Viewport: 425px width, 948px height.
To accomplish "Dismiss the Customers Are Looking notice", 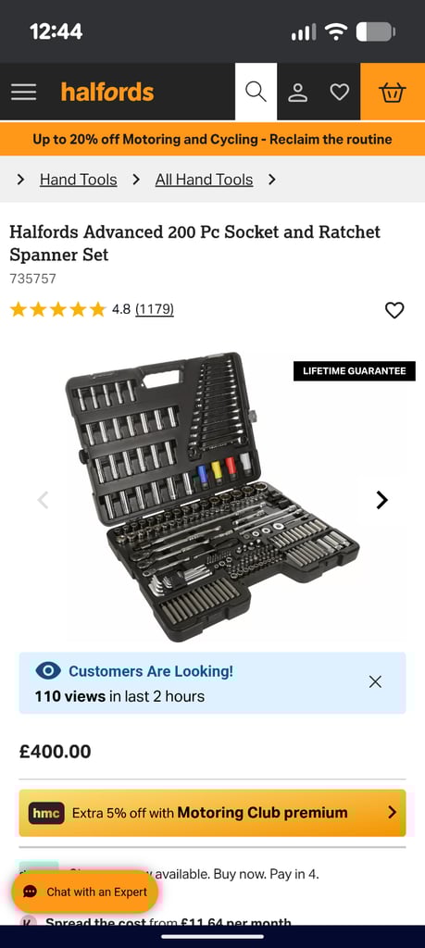I will pyautogui.click(x=375, y=682).
